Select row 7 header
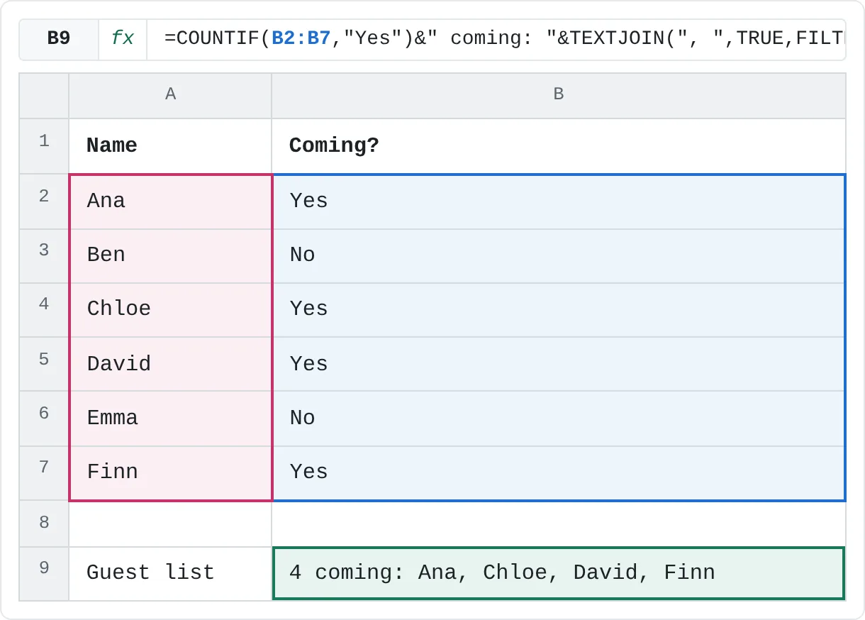865x620 pixels. click(44, 472)
